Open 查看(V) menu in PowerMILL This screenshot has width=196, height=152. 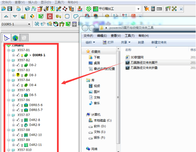[x=20, y=2]
